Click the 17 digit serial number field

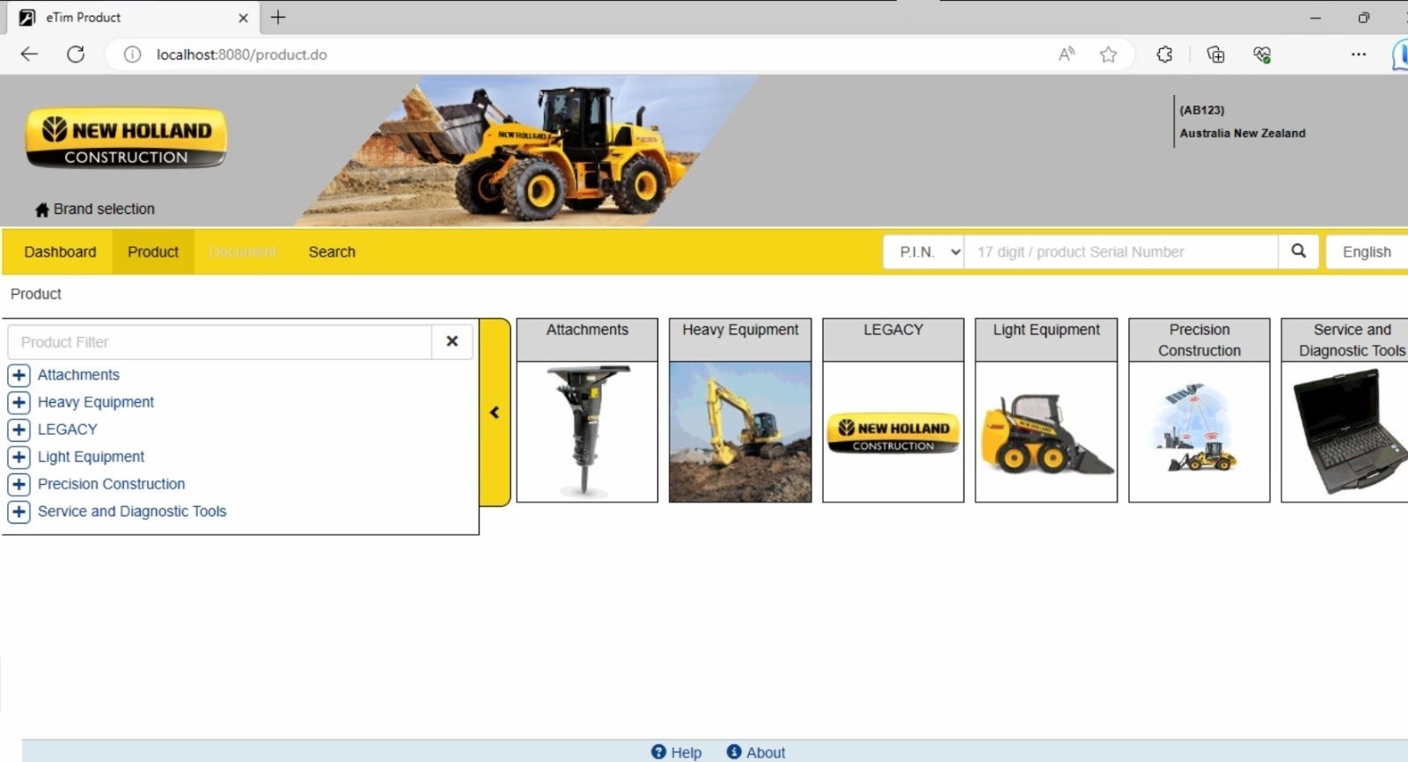1121,252
